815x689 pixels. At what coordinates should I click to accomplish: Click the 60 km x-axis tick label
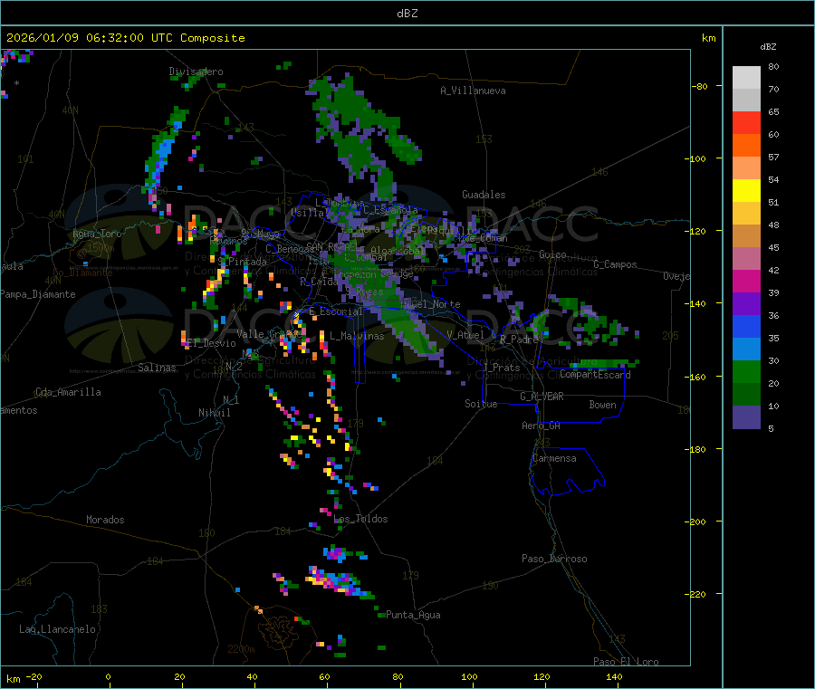coord(324,676)
